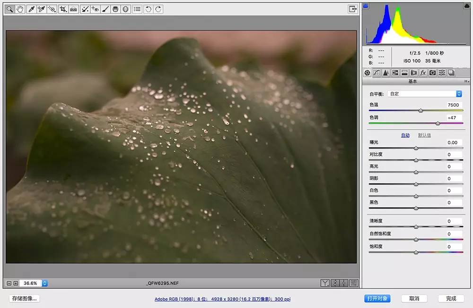Swap before and after settings icon
The height and width of the screenshot is (308, 473).
pos(335,283)
